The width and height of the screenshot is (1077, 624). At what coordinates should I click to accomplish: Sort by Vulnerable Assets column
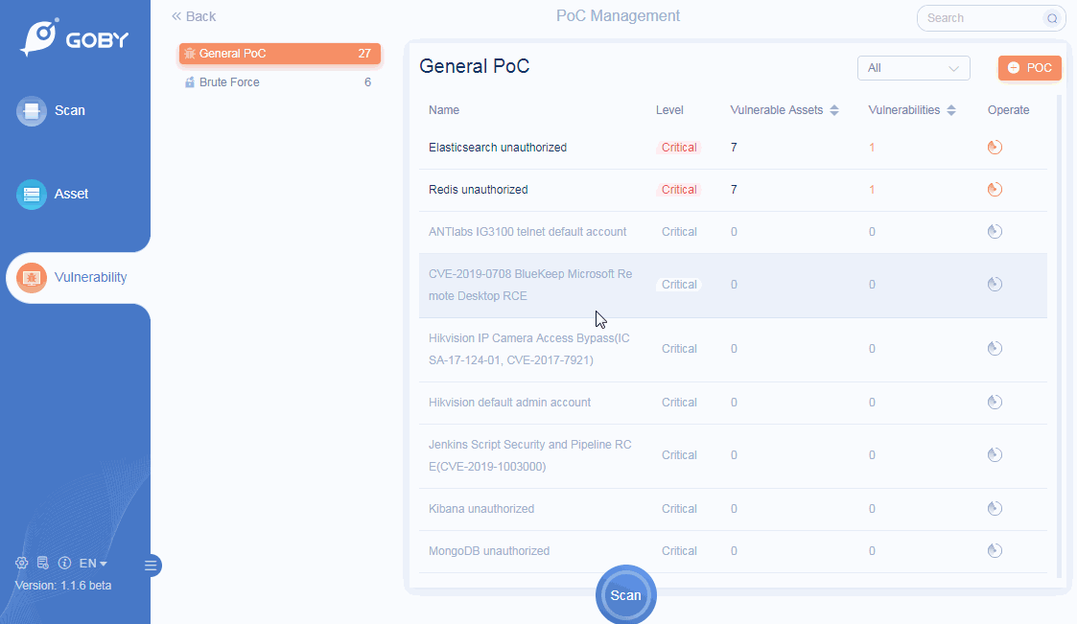834,110
